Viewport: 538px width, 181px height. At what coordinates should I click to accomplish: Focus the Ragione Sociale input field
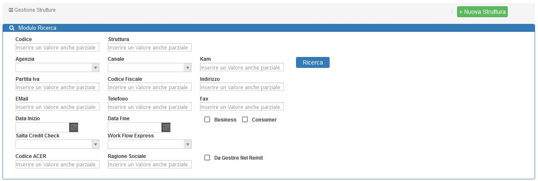pos(150,164)
